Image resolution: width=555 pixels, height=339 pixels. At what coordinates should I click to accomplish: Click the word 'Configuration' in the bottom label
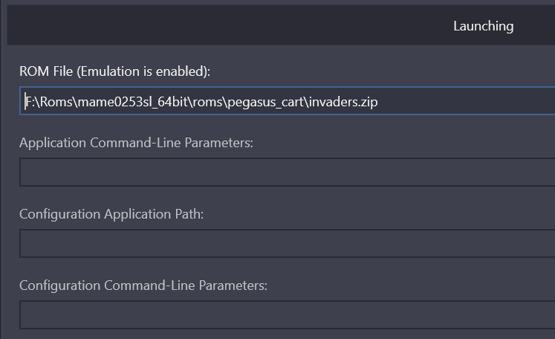tap(60, 285)
